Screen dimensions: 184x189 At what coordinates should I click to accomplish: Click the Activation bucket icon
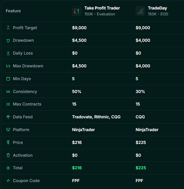pyautogui.click(x=8, y=155)
